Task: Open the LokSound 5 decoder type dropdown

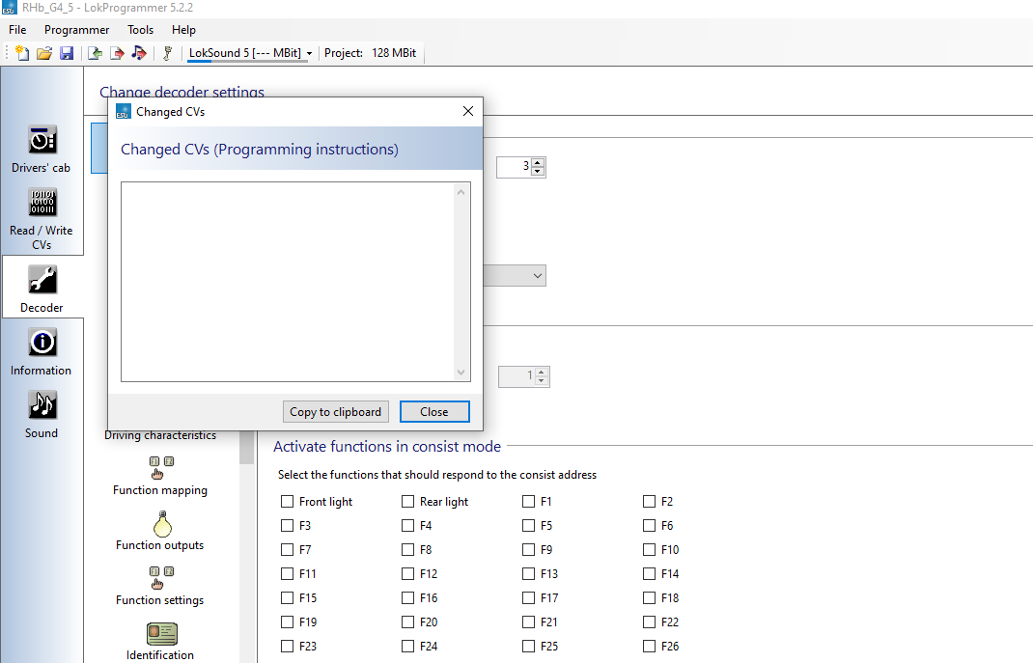Action: click(x=250, y=53)
